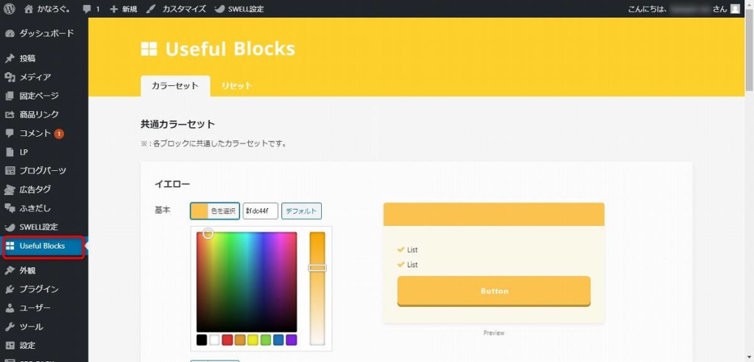The height and width of the screenshot is (362, 754).
Task: Select the black palette swatch
Action: pos(202,340)
